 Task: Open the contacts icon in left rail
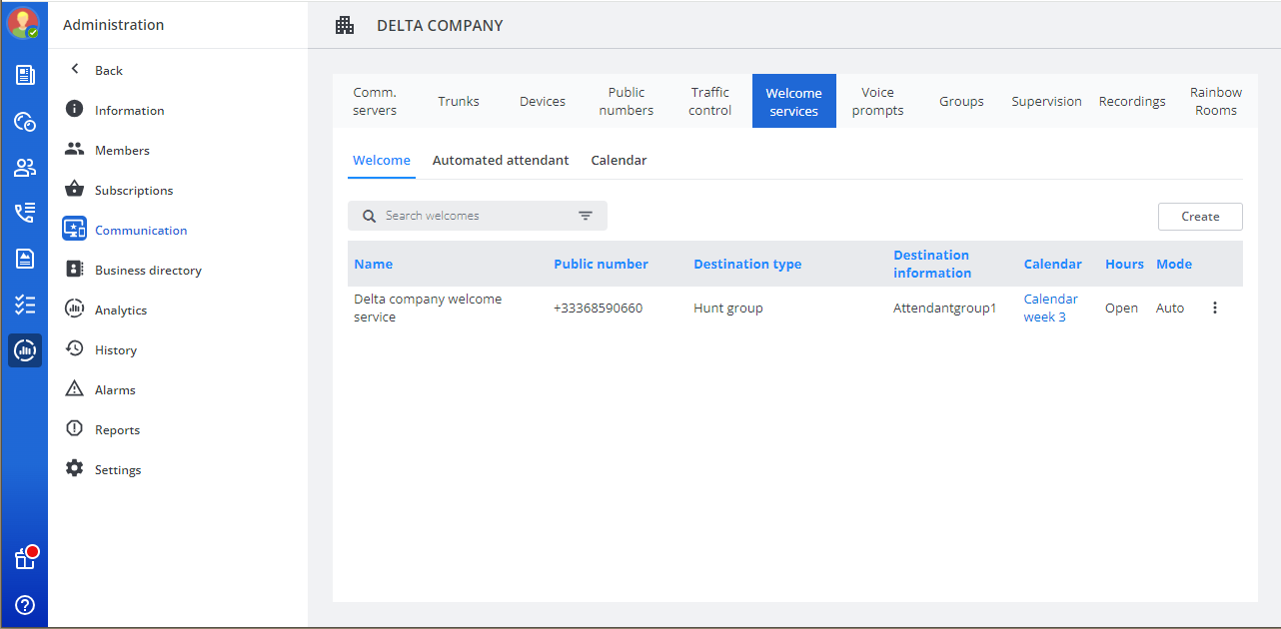pyautogui.click(x=25, y=168)
